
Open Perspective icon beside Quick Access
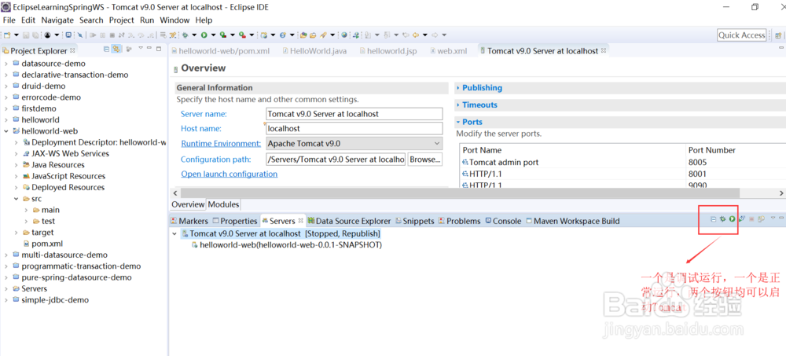coord(777,35)
